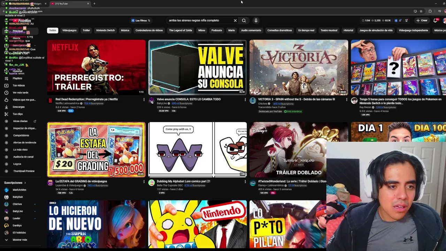Image resolution: width=446 pixels, height=251 pixels.
Task: Open Los filtros dropdown
Action: tap(141, 21)
